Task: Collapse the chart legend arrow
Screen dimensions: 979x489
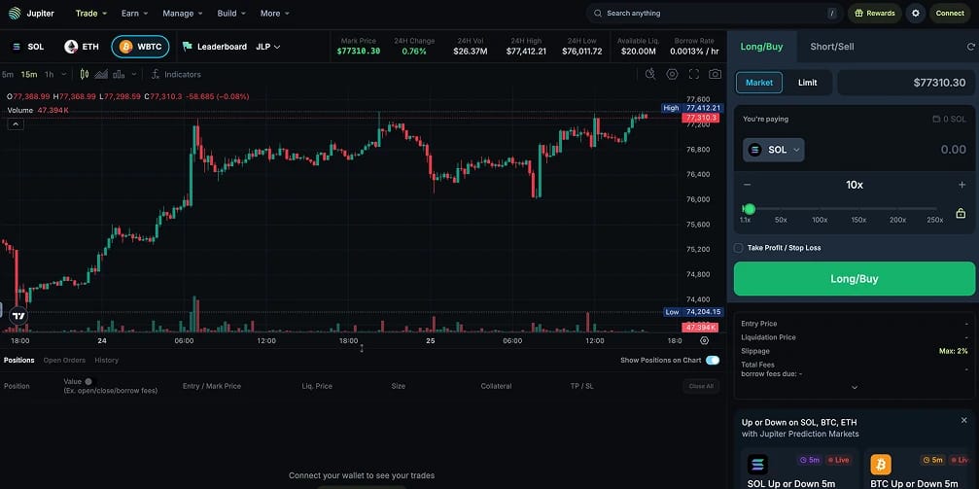Action: click(x=16, y=124)
